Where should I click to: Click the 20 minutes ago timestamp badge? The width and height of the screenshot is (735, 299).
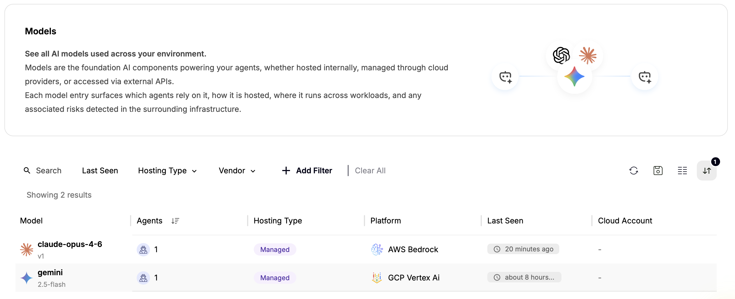point(523,249)
